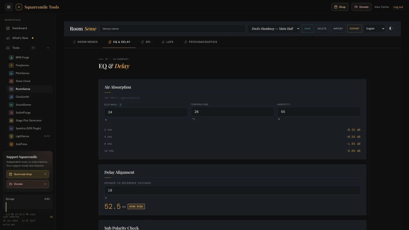The image size is (409, 230).
Task: Open SubPress via its icon
Action: point(11,144)
